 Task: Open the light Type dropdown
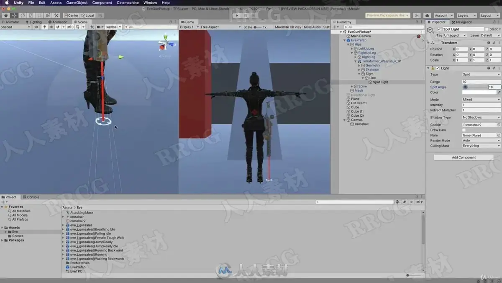[x=481, y=75]
